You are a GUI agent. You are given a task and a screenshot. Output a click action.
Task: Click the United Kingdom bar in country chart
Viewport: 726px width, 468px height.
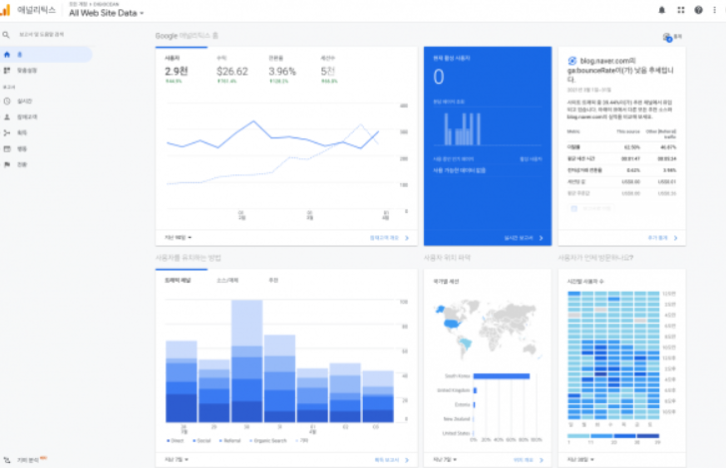(475, 390)
